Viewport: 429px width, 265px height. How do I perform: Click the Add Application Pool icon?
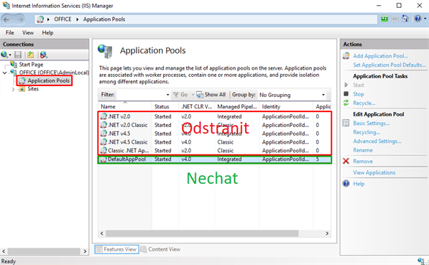[x=346, y=56]
